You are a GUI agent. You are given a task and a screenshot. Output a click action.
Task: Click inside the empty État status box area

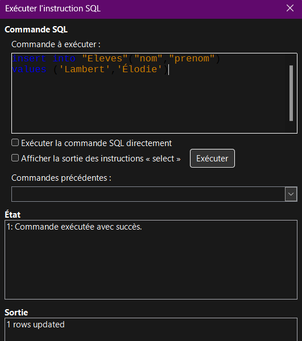coord(151,265)
